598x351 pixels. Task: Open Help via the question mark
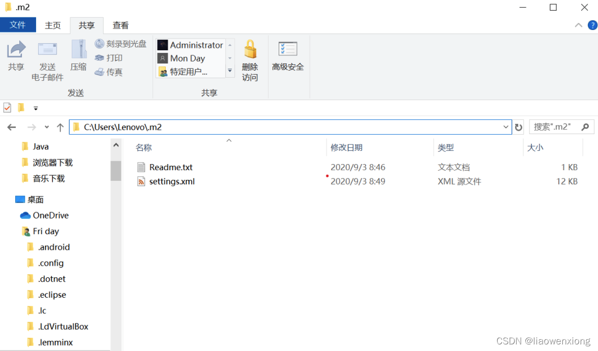[x=593, y=25]
